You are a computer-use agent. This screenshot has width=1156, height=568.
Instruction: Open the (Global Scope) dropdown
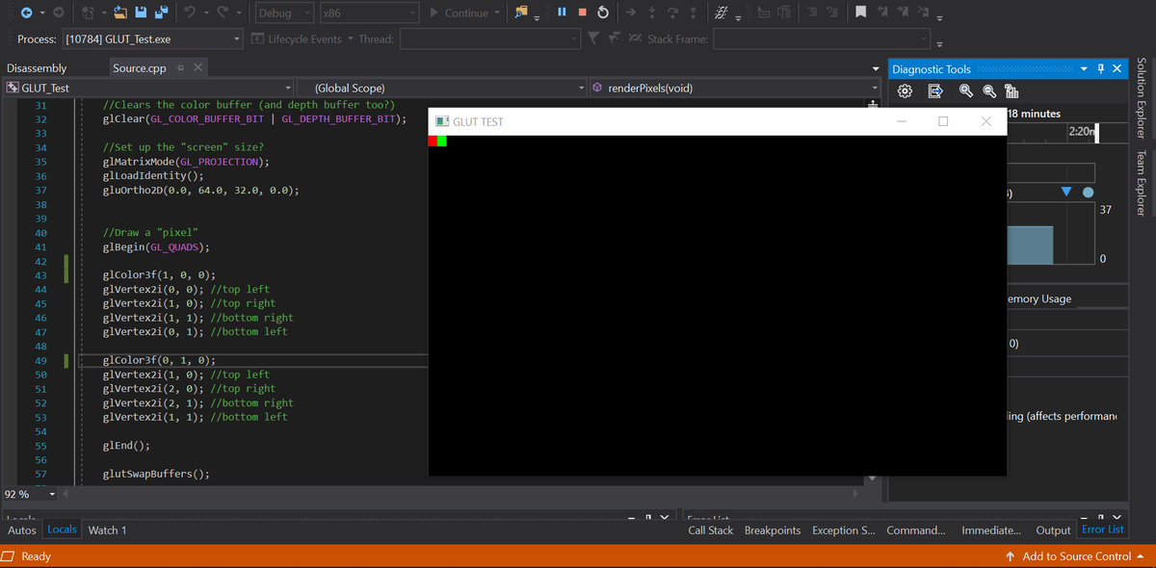point(441,88)
